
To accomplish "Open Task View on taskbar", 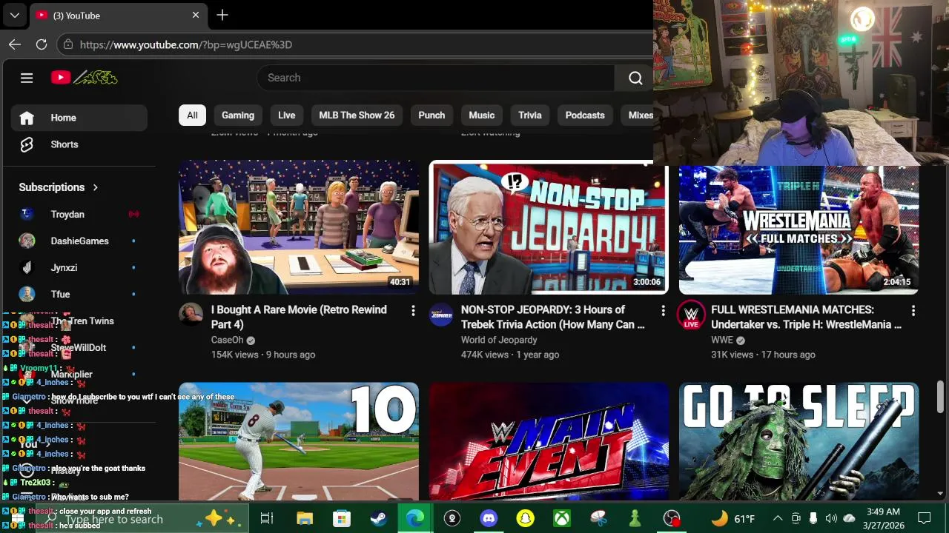I will click(267, 519).
